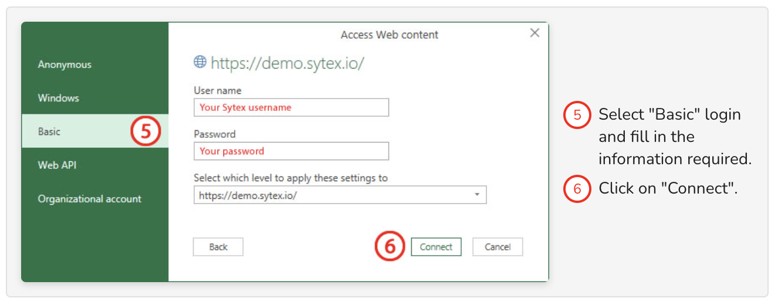778x305 pixels.
Task: Click the globe icon beside the URL
Action: [x=200, y=62]
